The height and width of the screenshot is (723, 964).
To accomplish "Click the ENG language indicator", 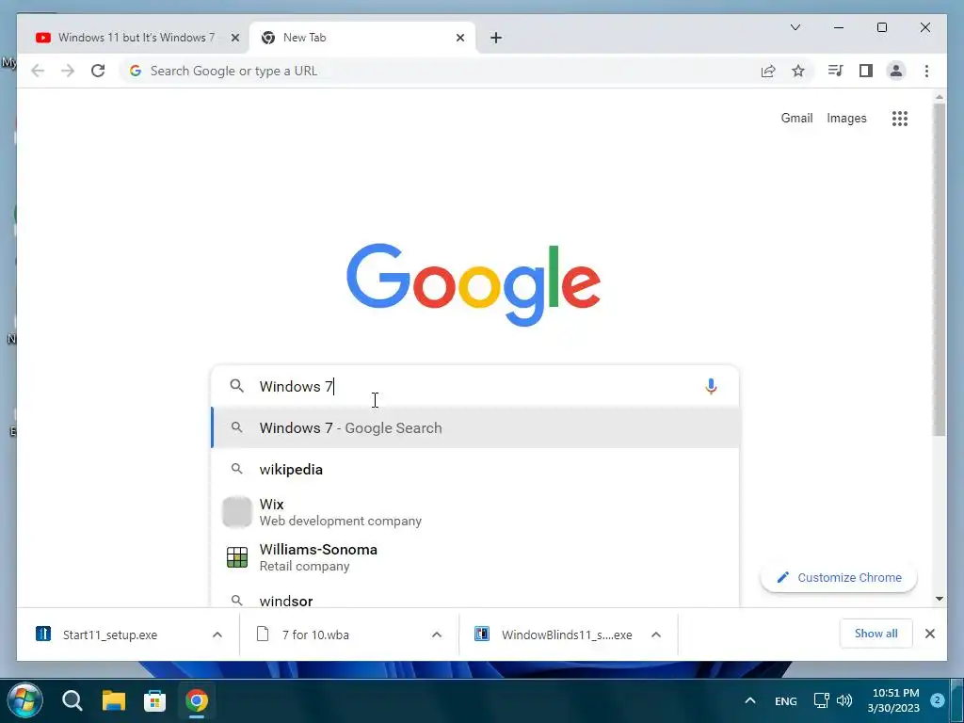I will pyautogui.click(x=786, y=700).
